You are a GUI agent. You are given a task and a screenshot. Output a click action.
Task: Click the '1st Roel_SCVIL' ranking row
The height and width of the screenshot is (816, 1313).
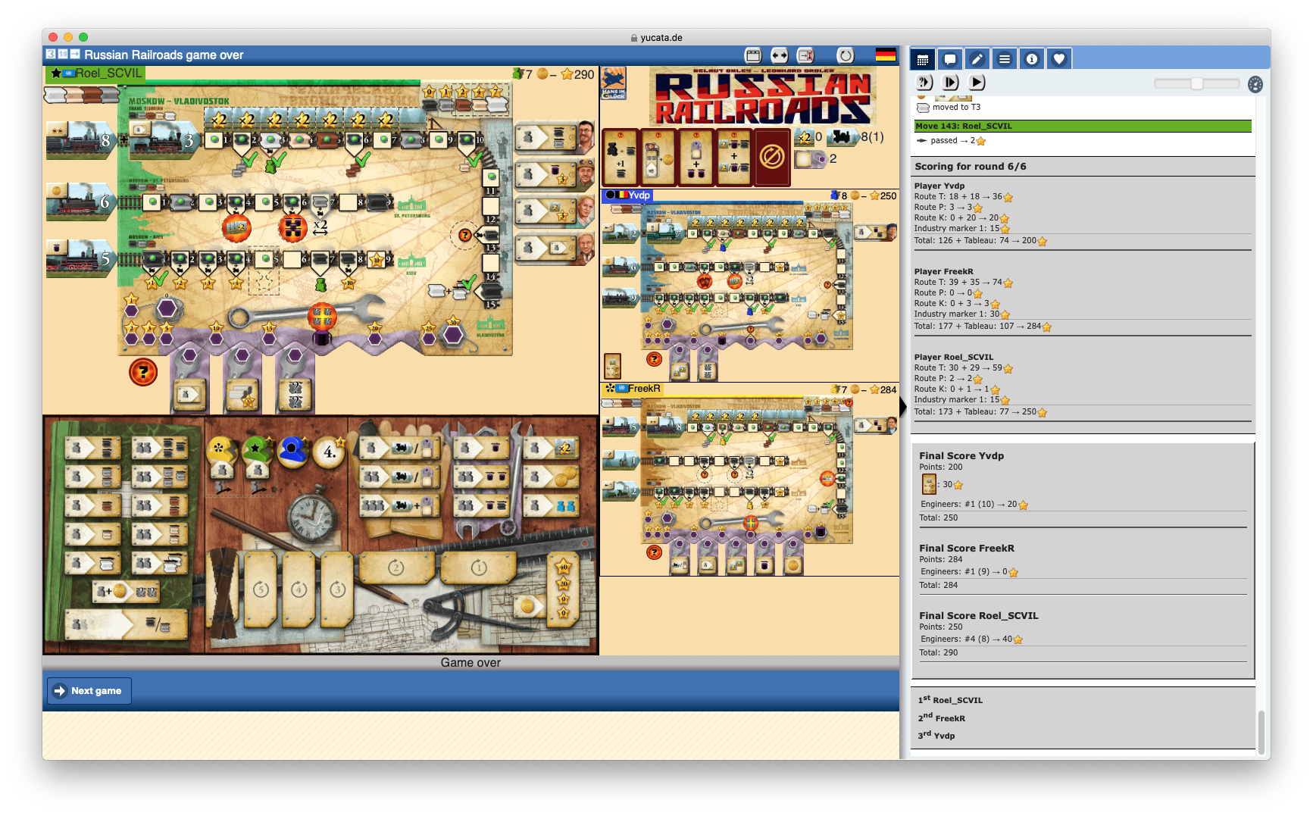tap(950, 699)
